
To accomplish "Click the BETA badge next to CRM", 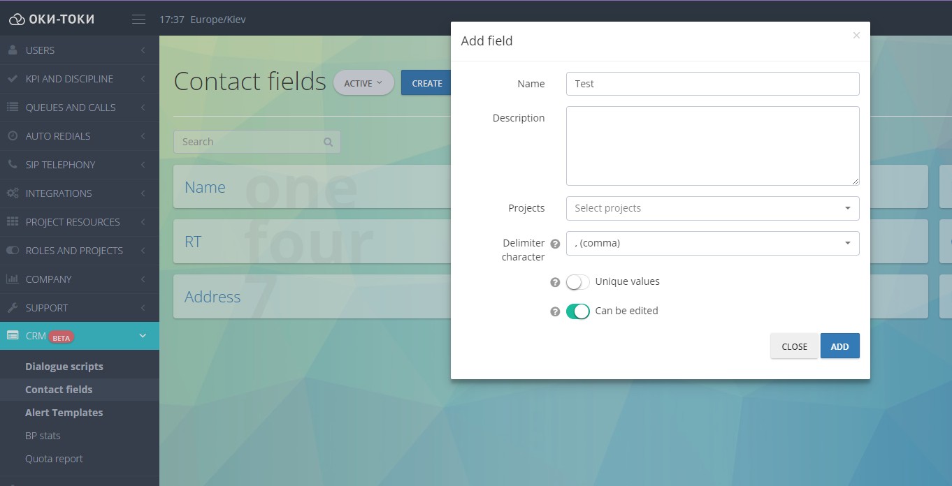I will [62, 337].
